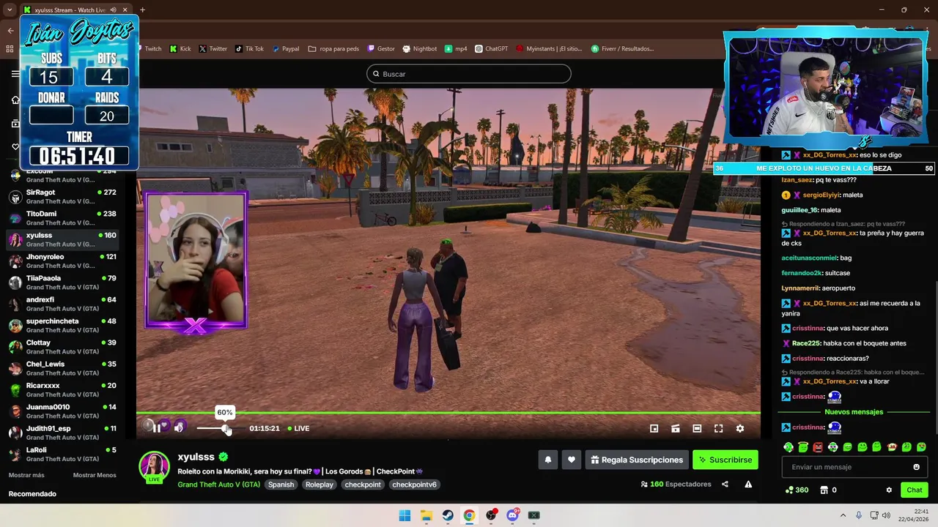Mute the stream with the speaker icon

pyautogui.click(x=179, y=428)
